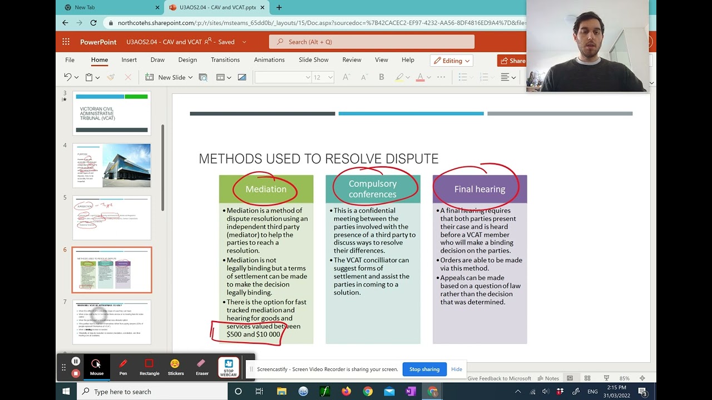Select the Screencastify Rectangle tool
The height and width of the screenshot is (400, 712).
tap(149, 367)
